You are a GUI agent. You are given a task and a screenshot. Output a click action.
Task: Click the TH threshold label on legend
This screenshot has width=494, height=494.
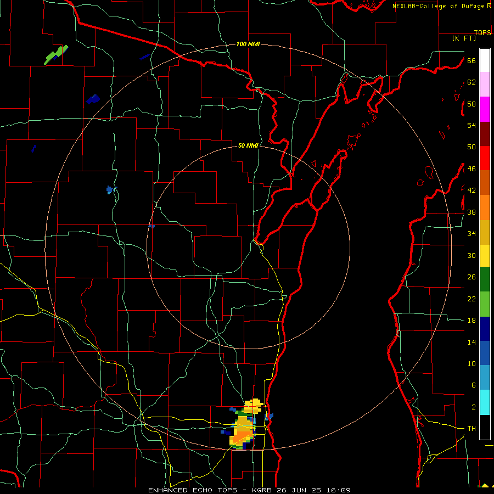tap(471, 429)
